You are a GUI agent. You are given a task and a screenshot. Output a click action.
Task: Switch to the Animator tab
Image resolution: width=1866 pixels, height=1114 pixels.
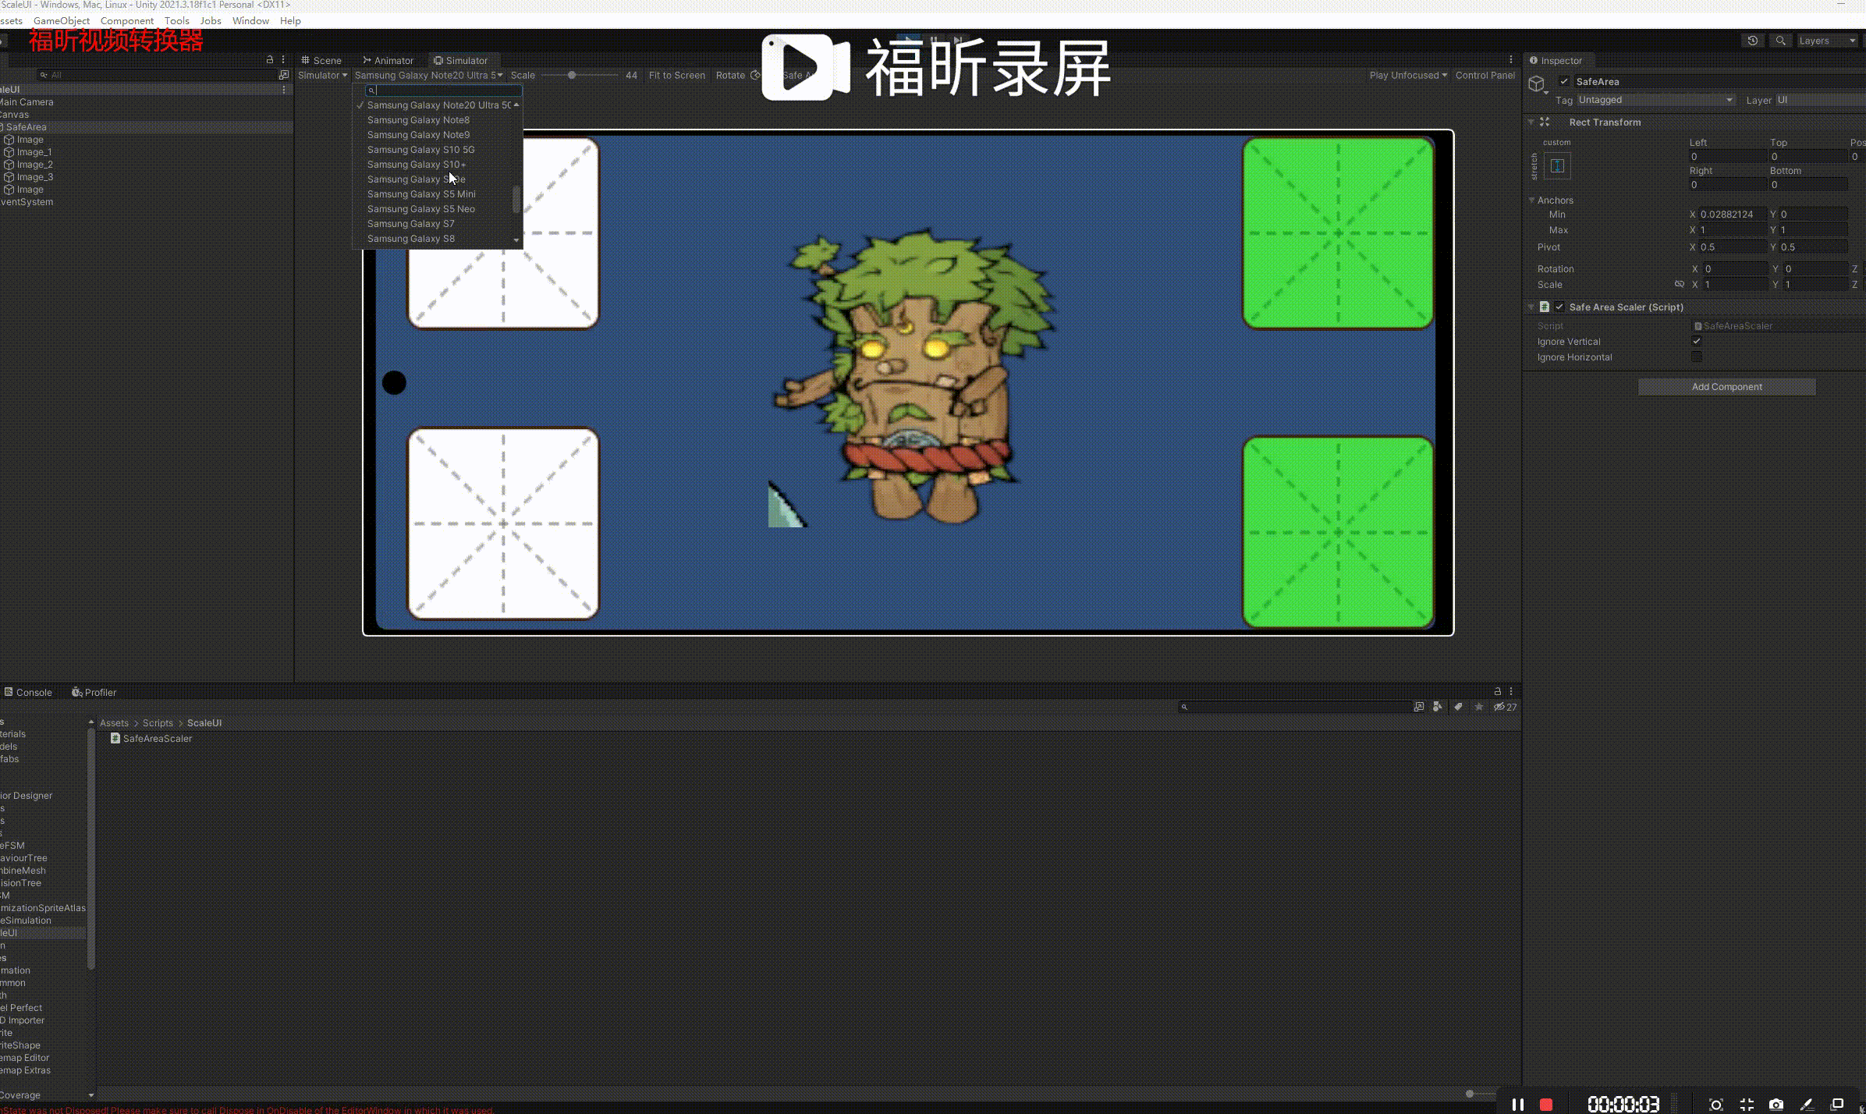pos(388,60)
